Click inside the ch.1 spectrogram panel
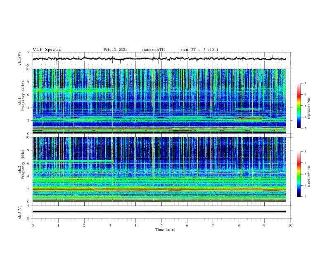Screen dimensions: 327x253 (159, 101)
